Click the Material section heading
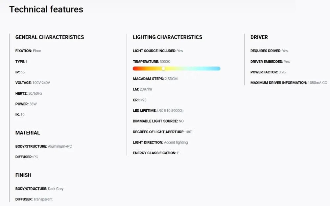330x206 pixels. point(28,133)
